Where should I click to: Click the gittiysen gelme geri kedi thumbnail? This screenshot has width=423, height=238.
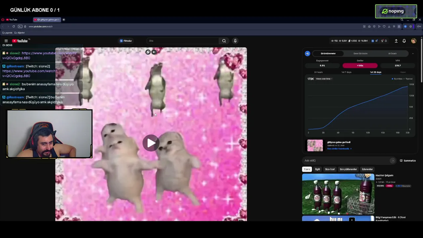pos(315,145)
